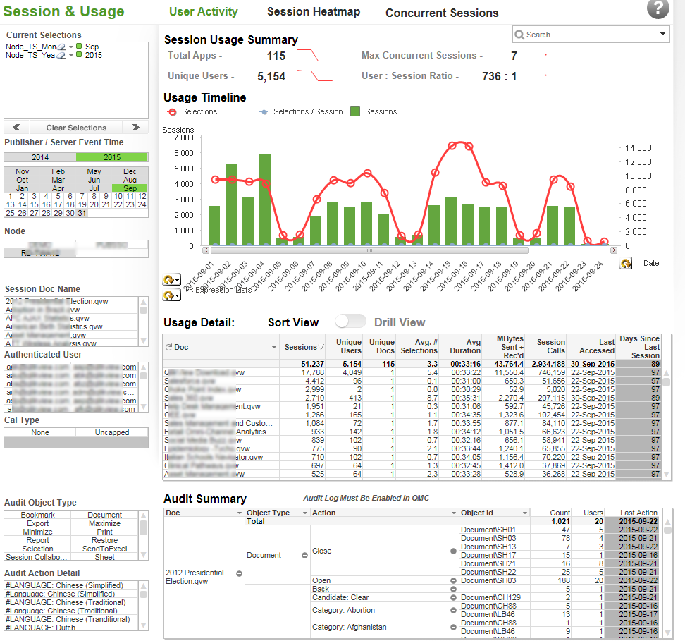Go back one selection step arrow
Viewport: 685px width, 641px height.
(17, 127)
